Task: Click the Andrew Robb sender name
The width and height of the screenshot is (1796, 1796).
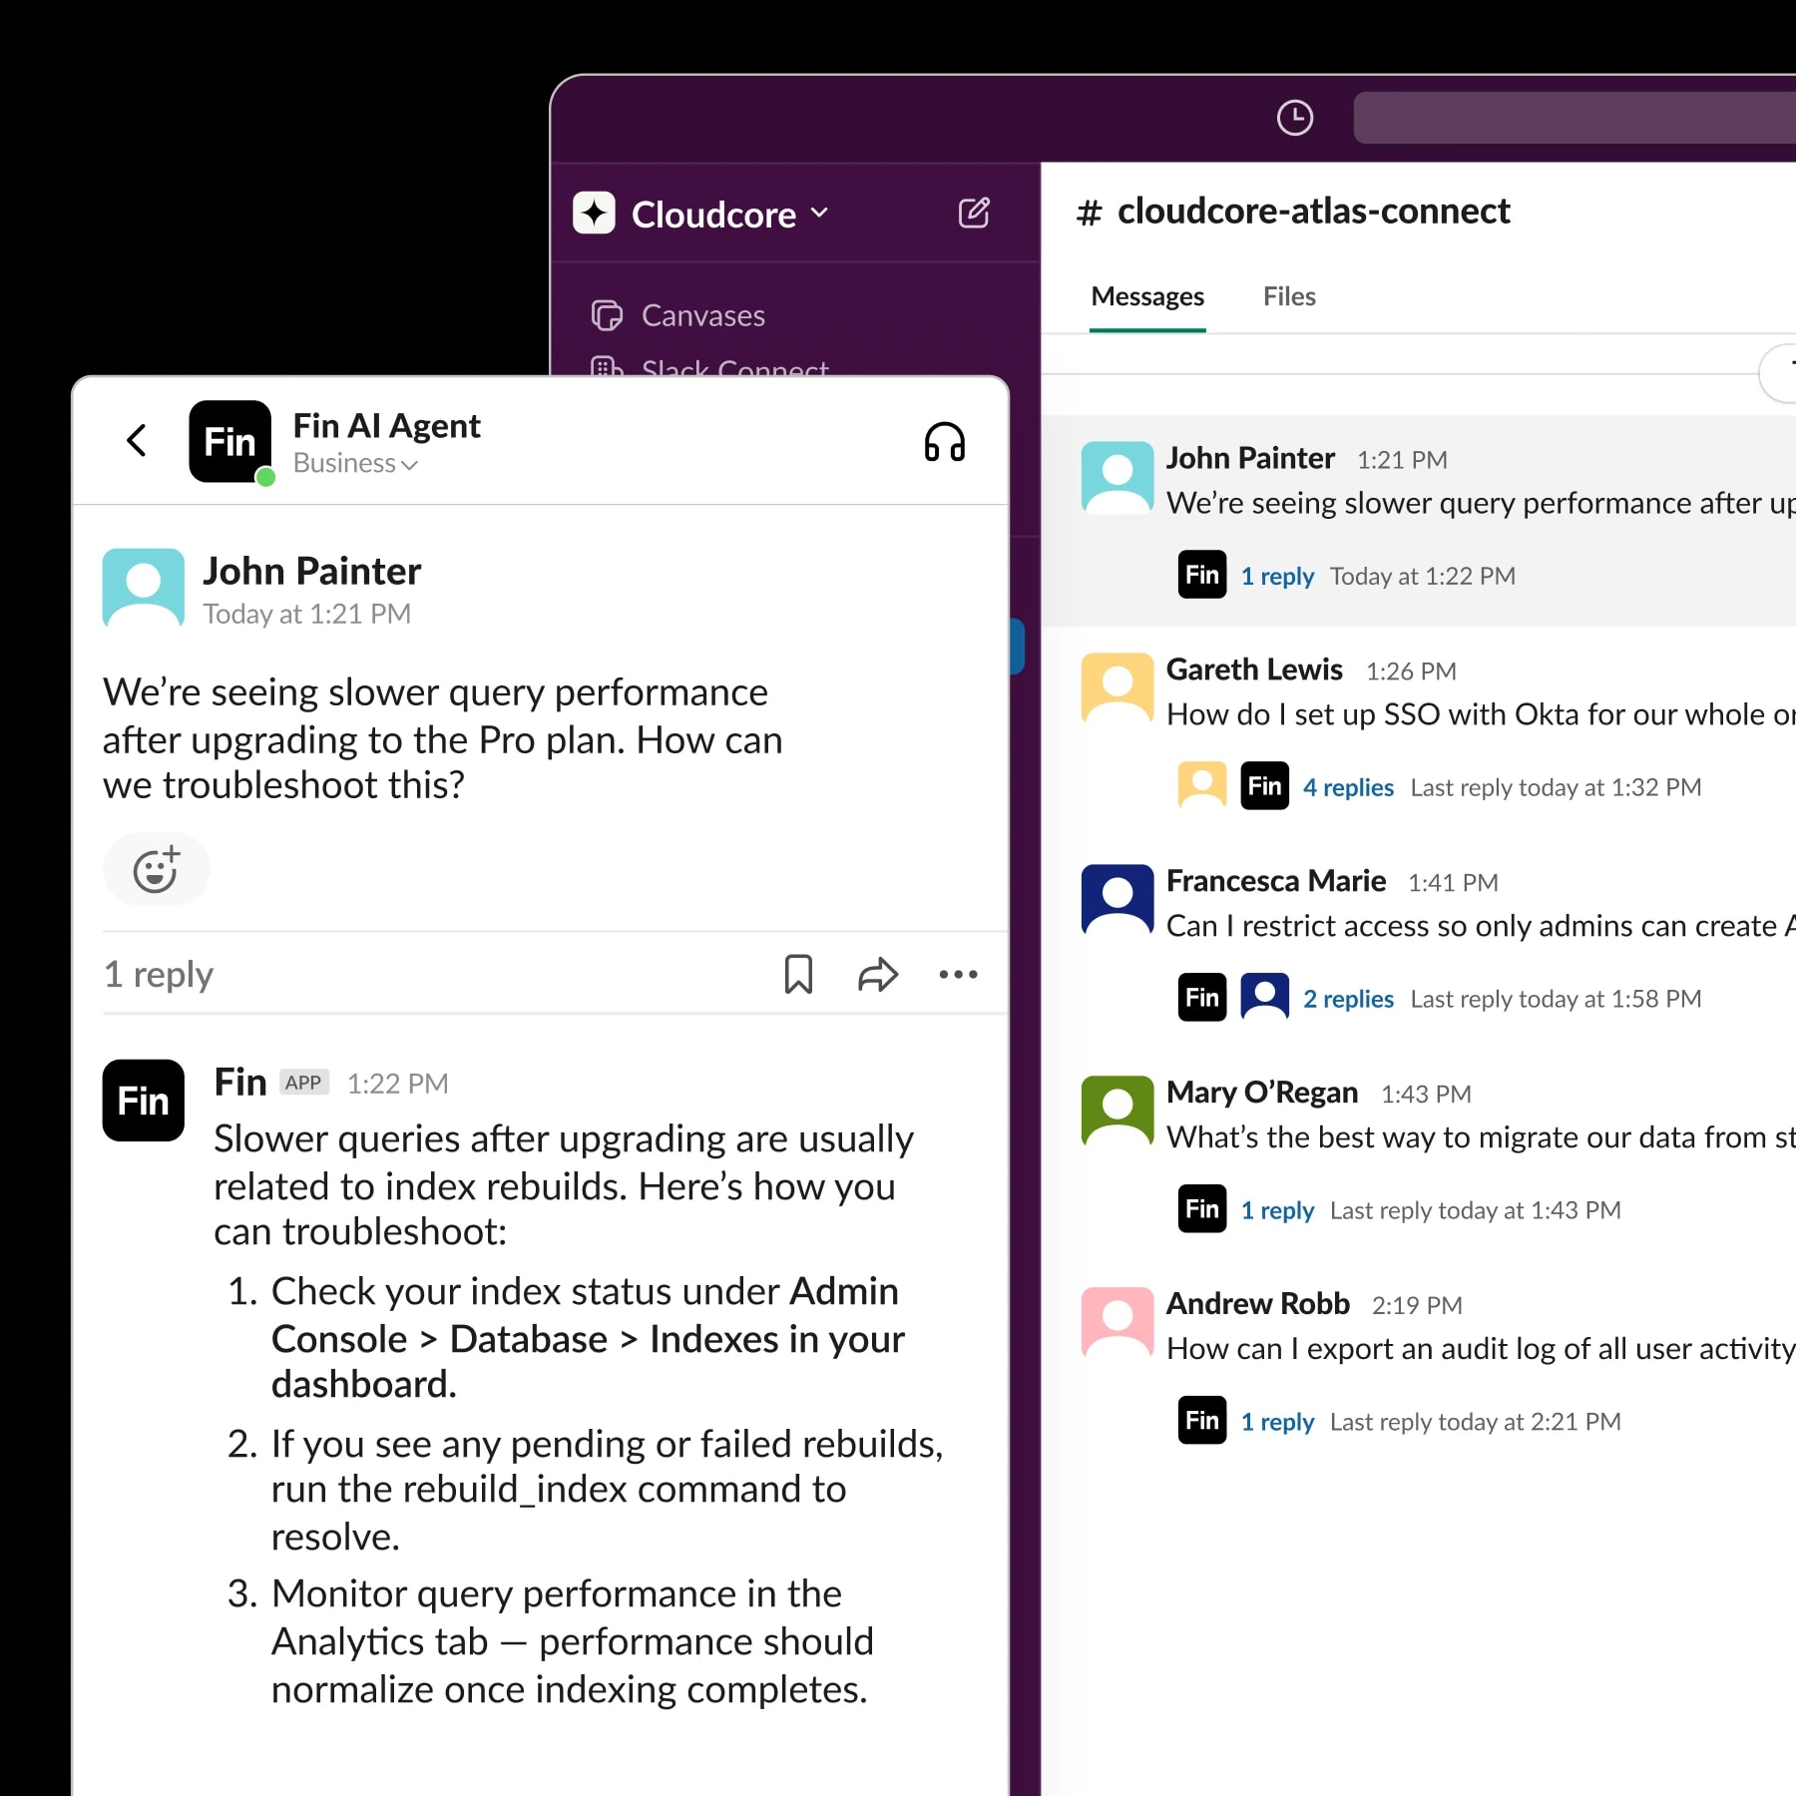Action: point(1257,1304)
